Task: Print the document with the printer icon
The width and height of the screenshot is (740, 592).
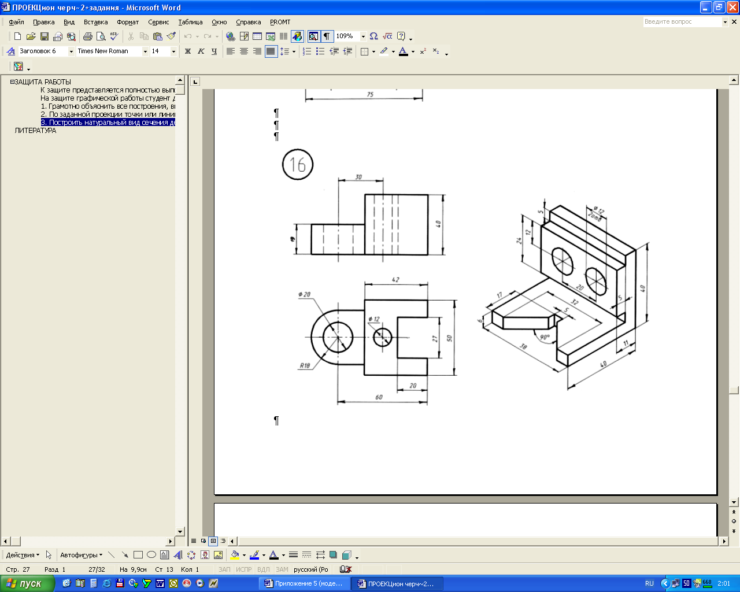Action: 88,36
